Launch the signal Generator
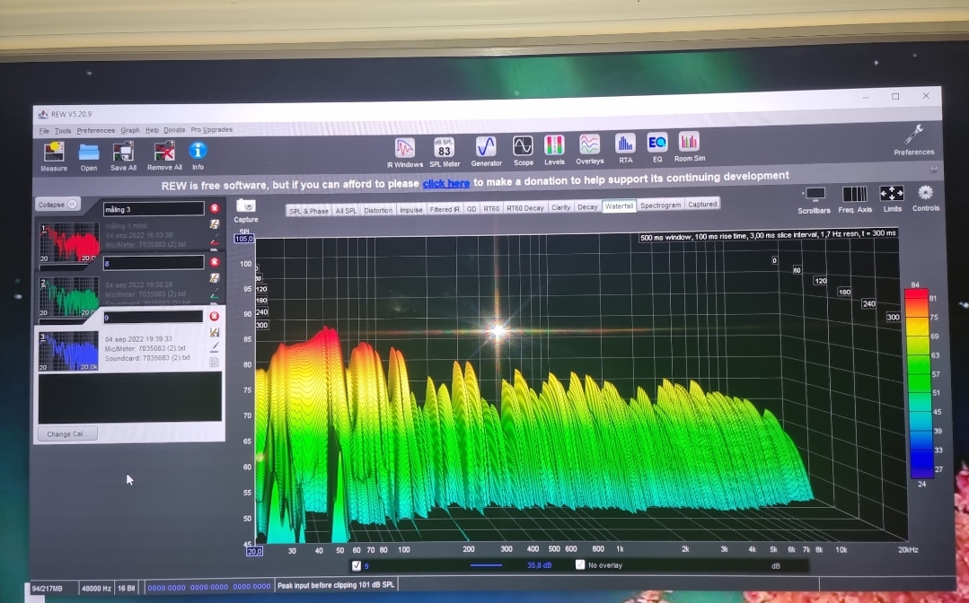The image size is (969, 603). 486,146
